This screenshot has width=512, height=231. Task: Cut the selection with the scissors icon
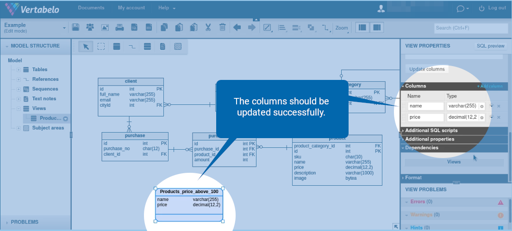click(x=208, y=27)
